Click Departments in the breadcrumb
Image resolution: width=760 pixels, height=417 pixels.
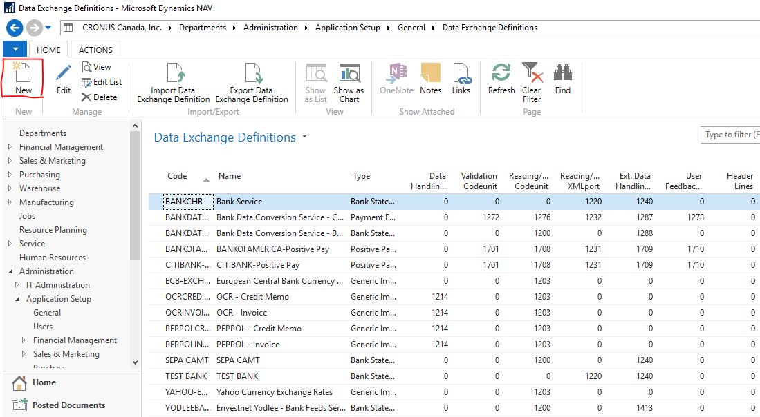[203, 28]
